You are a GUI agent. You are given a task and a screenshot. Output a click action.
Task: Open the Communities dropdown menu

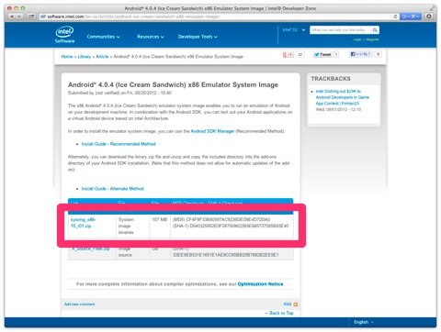pos(103,37)
